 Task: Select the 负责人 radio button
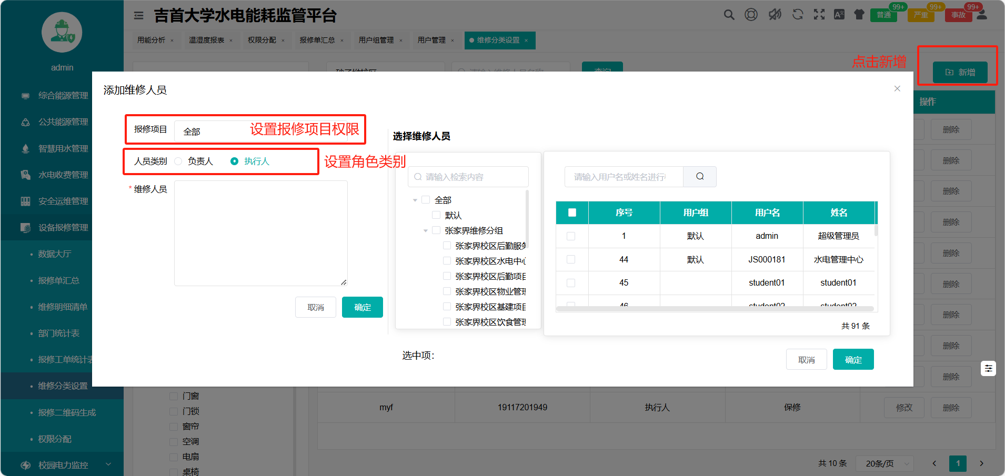coord(178,161)
